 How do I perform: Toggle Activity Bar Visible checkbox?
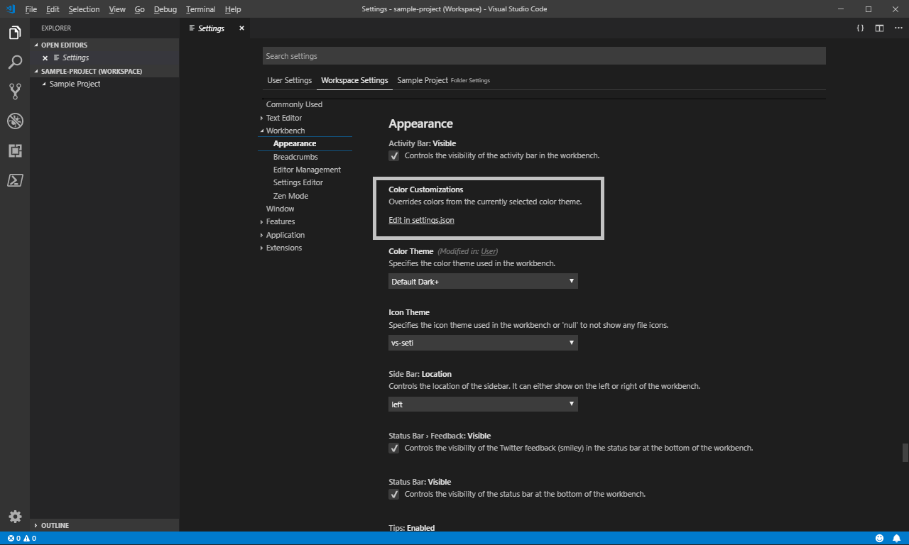[x=394, y=156]
